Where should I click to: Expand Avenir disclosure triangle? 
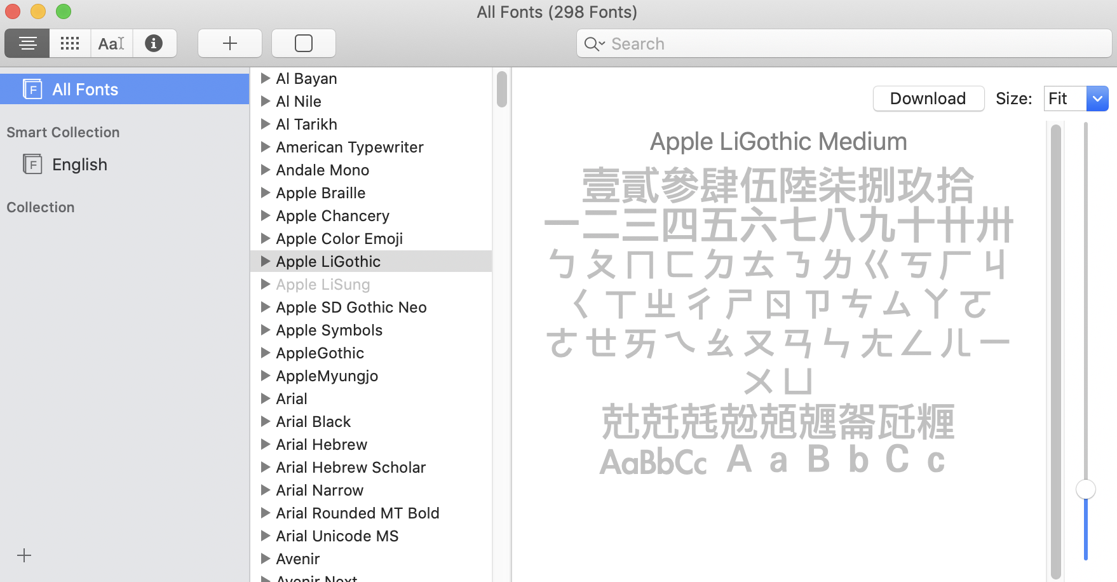point(266,558)
